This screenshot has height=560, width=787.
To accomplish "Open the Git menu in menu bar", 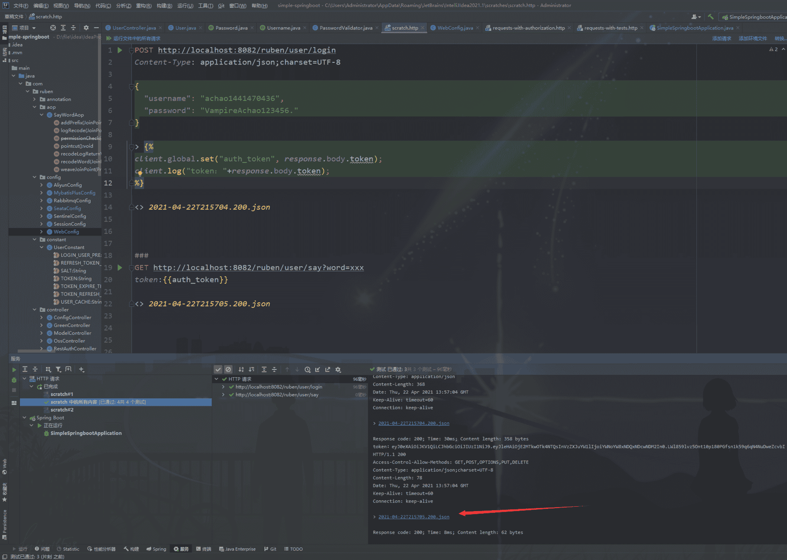I will (x=221, y=6).
